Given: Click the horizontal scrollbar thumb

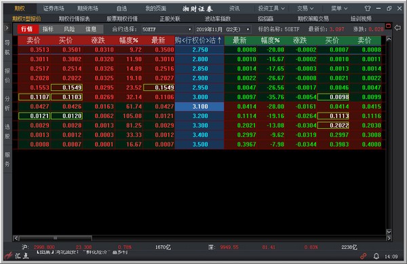Looking at the screenshot, I should pyautogui.click(x=56, y=238).
